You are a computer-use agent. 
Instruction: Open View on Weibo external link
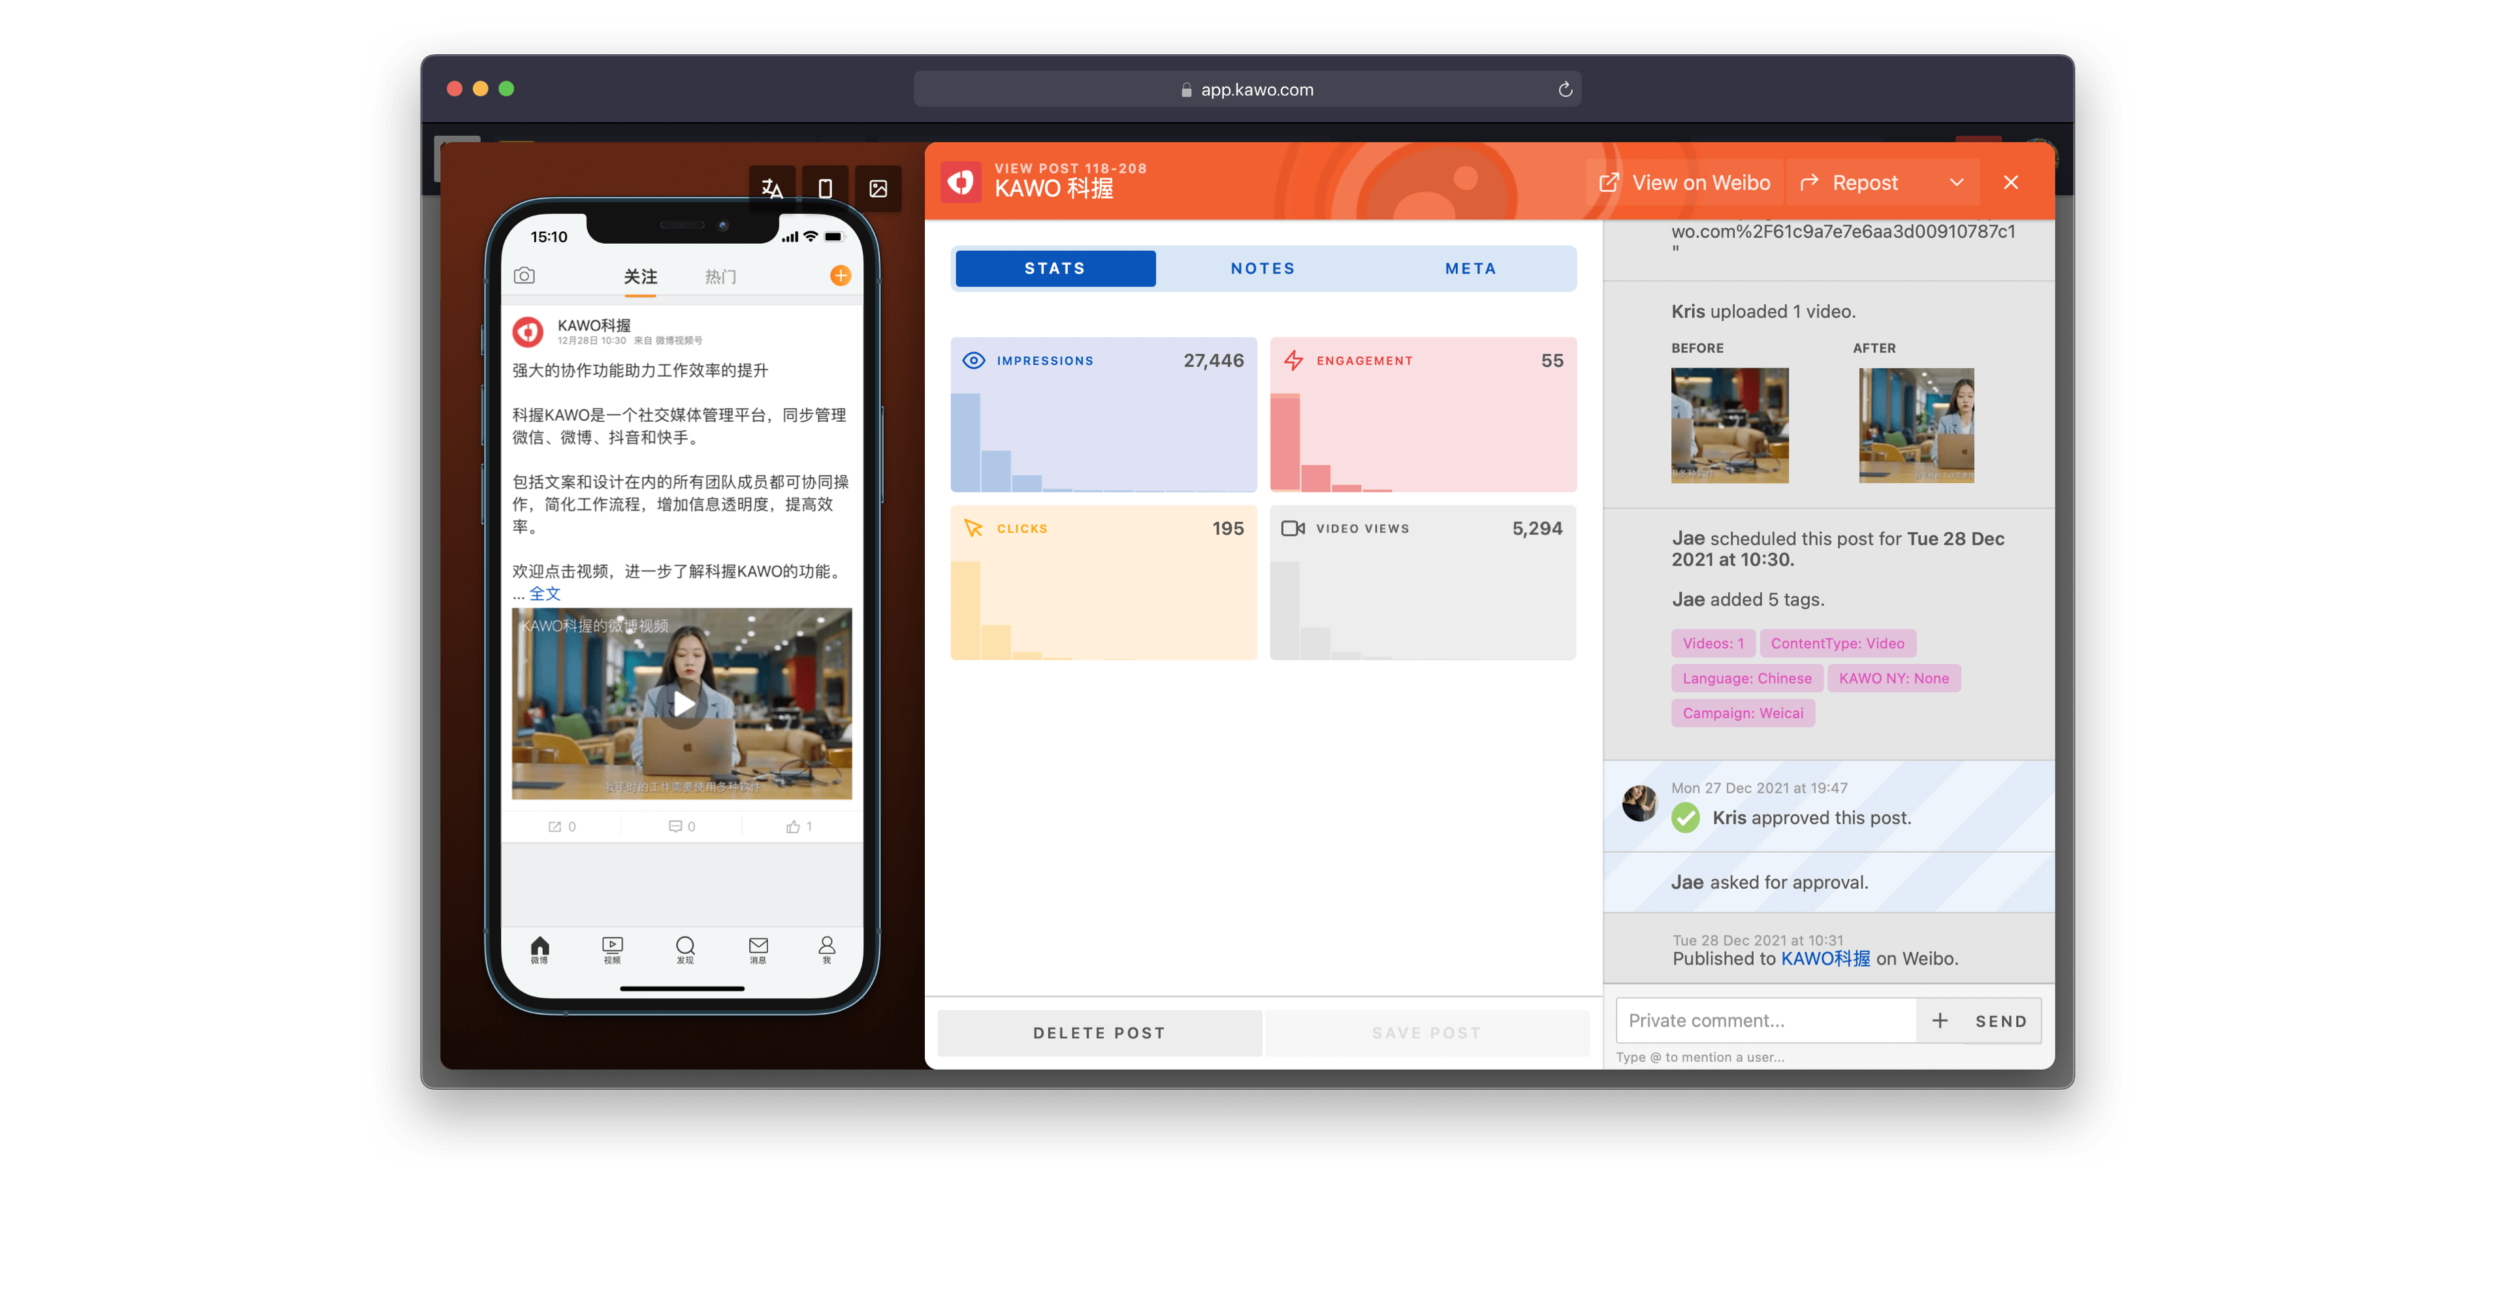[1684, 182]
